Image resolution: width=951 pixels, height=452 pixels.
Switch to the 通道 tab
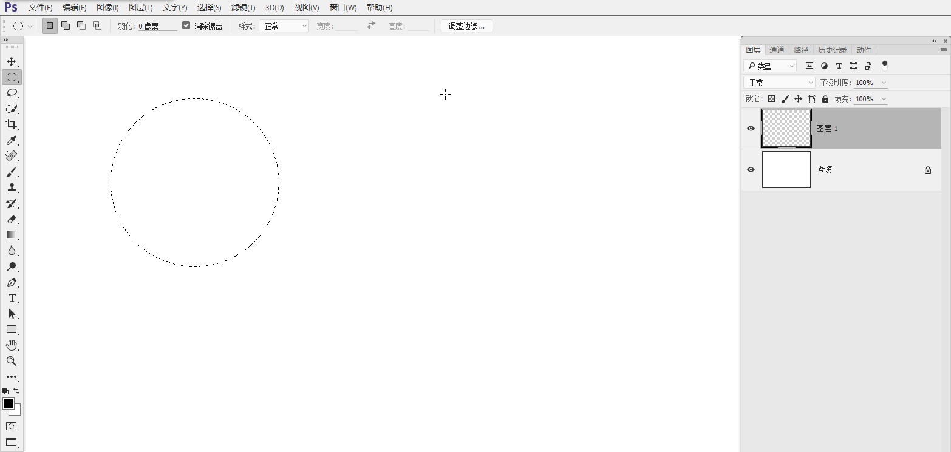pos(777,50)
